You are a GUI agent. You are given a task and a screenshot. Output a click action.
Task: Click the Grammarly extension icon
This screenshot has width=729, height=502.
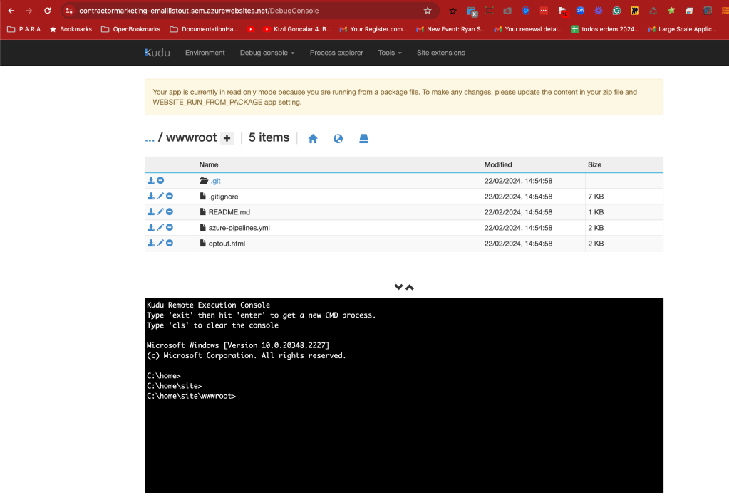616,11
